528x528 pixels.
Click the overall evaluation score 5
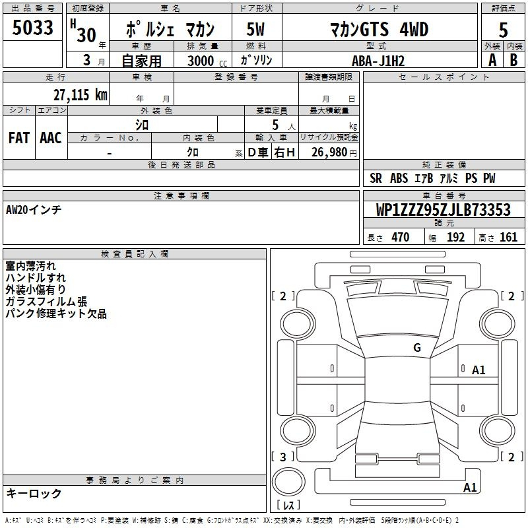click(503, 30)
